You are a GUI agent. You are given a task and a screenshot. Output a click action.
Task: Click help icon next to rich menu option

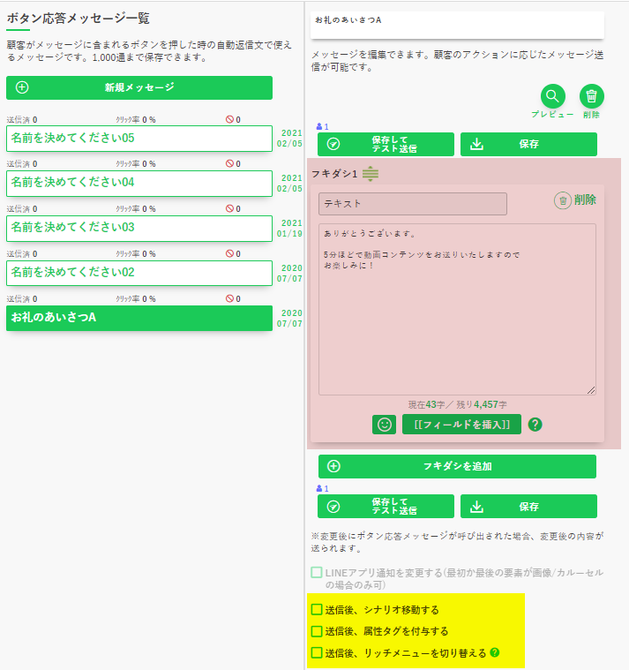[x=495, y=653]
